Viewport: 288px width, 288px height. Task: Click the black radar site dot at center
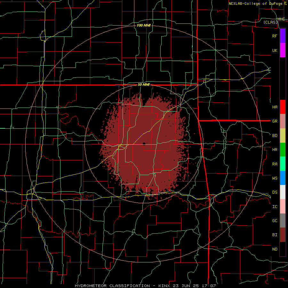[144, 144]
